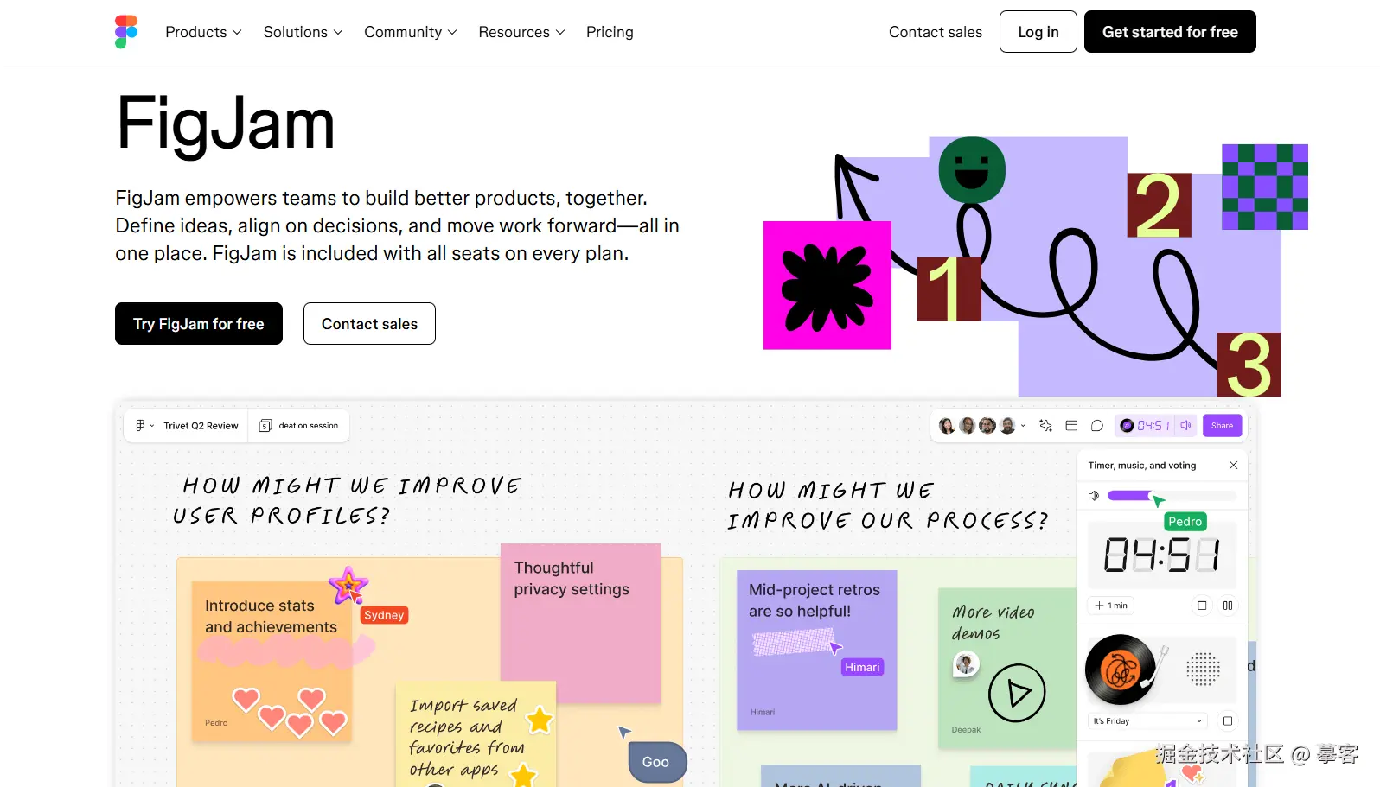Stop the timer with square button
Screen dimensions: 1380x787
point(1202,606)
